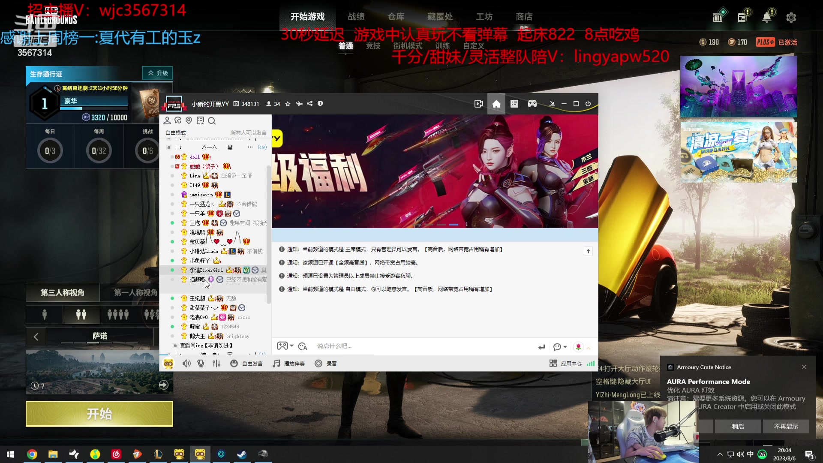Open the map preview next arrow

click(163, 385)
